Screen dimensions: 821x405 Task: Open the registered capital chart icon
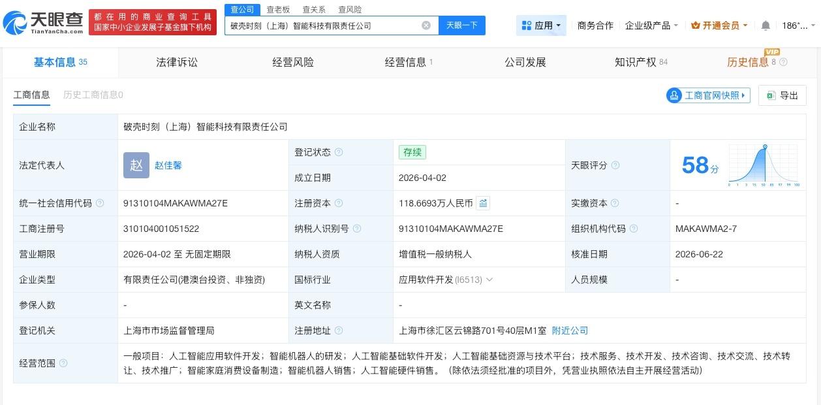click(483, 203)
